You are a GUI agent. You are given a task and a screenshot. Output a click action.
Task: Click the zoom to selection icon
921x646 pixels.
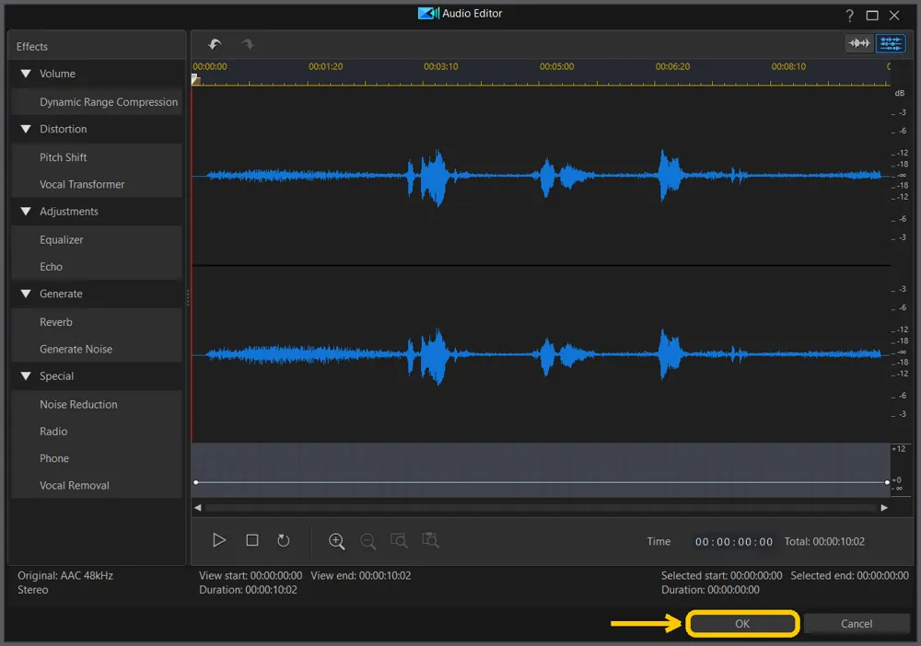click(399, 540)
